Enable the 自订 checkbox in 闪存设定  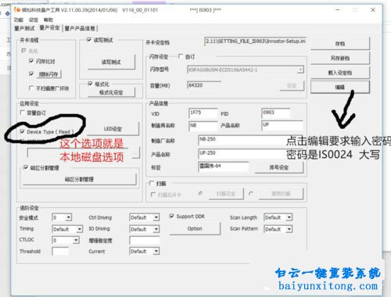point(181,56)
